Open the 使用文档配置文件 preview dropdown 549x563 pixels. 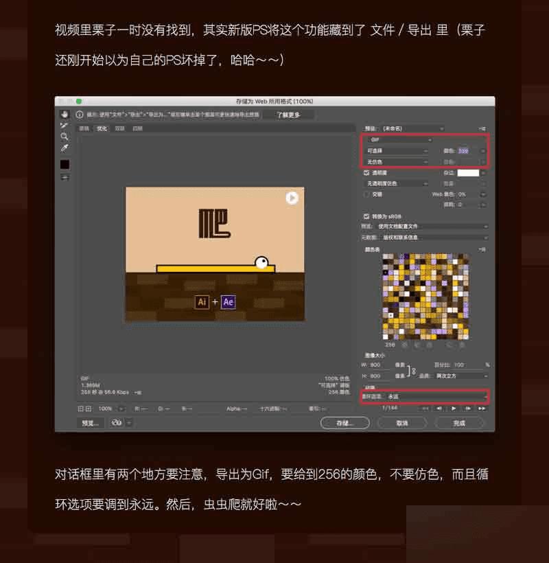click(x=432, y=227)
